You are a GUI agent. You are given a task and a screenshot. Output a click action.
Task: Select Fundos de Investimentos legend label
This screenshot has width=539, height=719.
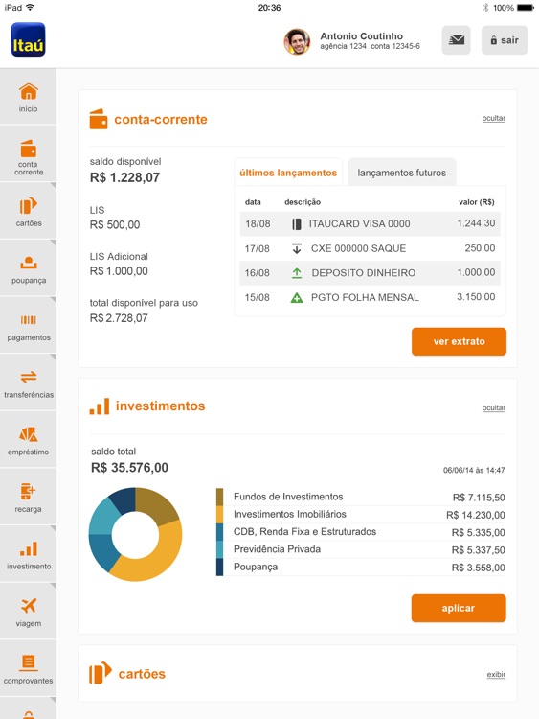click(x=288, y=497)
